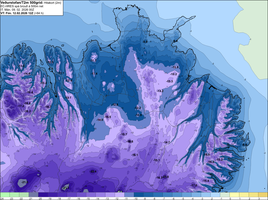Select the -16.4 temperature label
Screen dimensions: 268x200
tap(30, 92)
